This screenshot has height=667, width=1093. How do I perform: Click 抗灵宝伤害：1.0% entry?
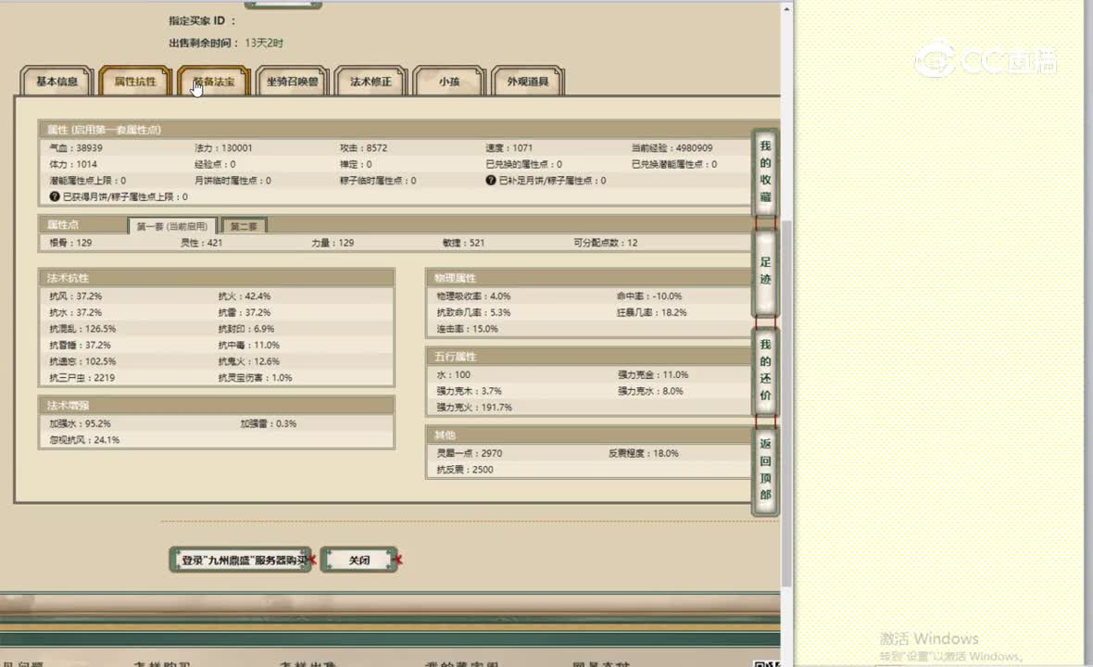click(x=255, y=378)
